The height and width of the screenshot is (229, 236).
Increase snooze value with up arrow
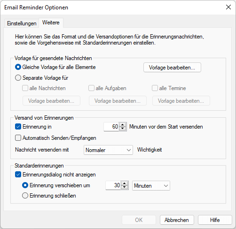[x=125, y=183]
